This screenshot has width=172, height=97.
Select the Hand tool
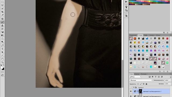coord(2,59)
